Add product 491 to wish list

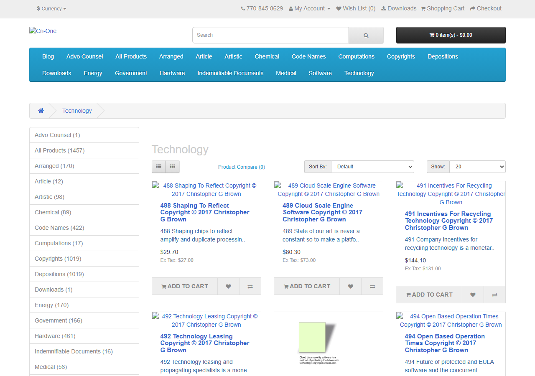pyautogui.click(x=473, y=295)
